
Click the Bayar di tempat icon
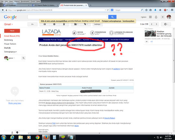coord(74,33)
